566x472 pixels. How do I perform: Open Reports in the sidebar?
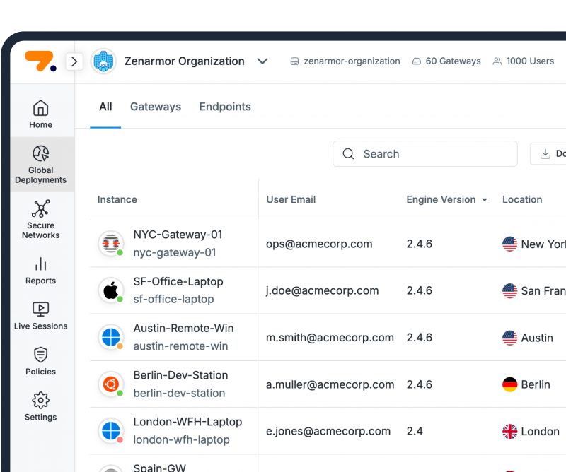(41, 271)
